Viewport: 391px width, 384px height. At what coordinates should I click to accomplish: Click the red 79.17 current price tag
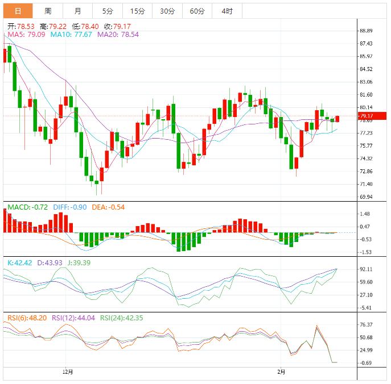(365, 116)
